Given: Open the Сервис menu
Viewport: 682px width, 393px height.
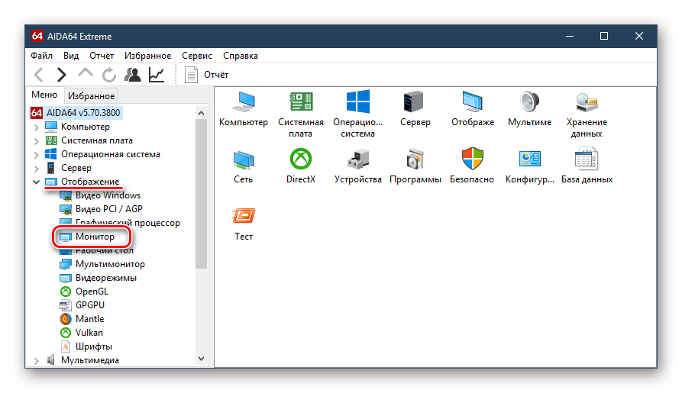Looking at the screenshot, I should coord(197,56).
